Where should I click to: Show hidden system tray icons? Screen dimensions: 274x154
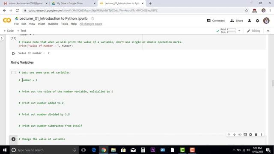coord(234,150)
